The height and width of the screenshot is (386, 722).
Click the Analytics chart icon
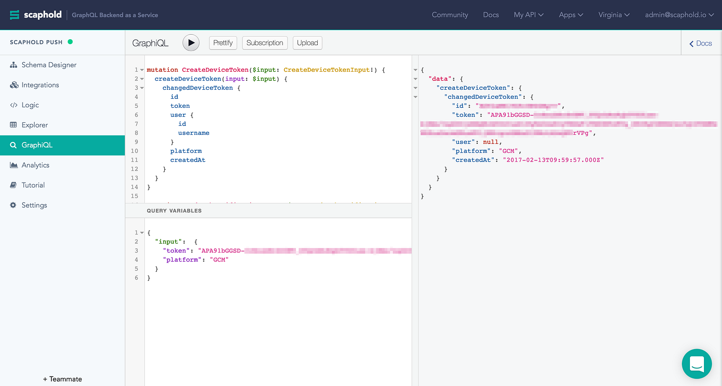(x=14, y=165)
